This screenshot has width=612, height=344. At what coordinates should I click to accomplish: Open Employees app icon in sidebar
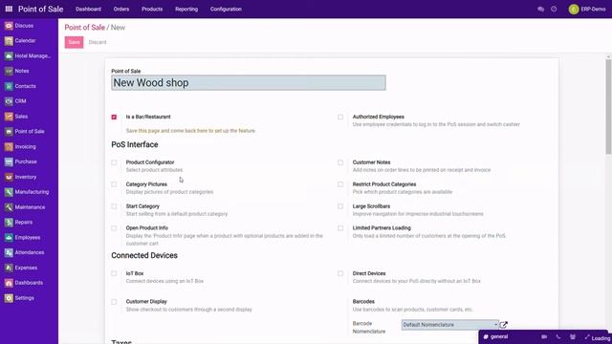point(9,237)
